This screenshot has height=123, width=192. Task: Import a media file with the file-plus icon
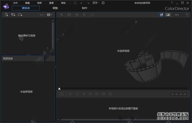pos(6,15)
